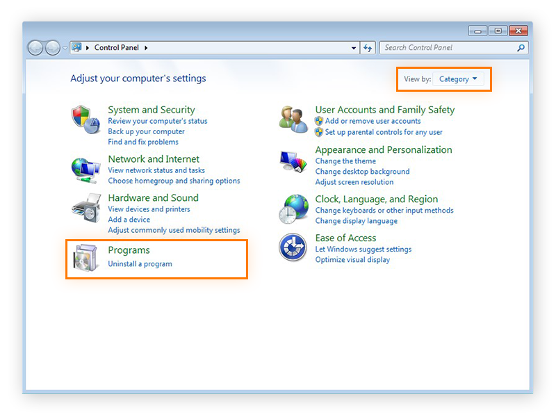The width and height of the screenshot is (556, 417).
Task: Open Clock, Language, and Region clock icon
Action: [292, 208]
